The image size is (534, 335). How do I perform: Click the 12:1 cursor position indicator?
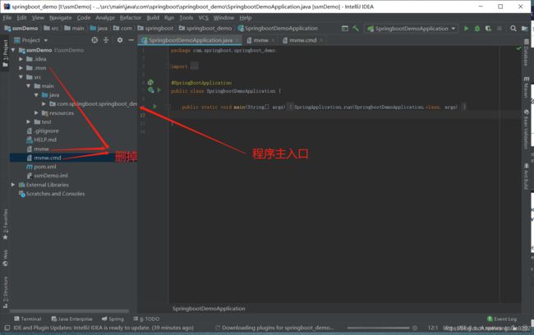click(x=432, y=328)
